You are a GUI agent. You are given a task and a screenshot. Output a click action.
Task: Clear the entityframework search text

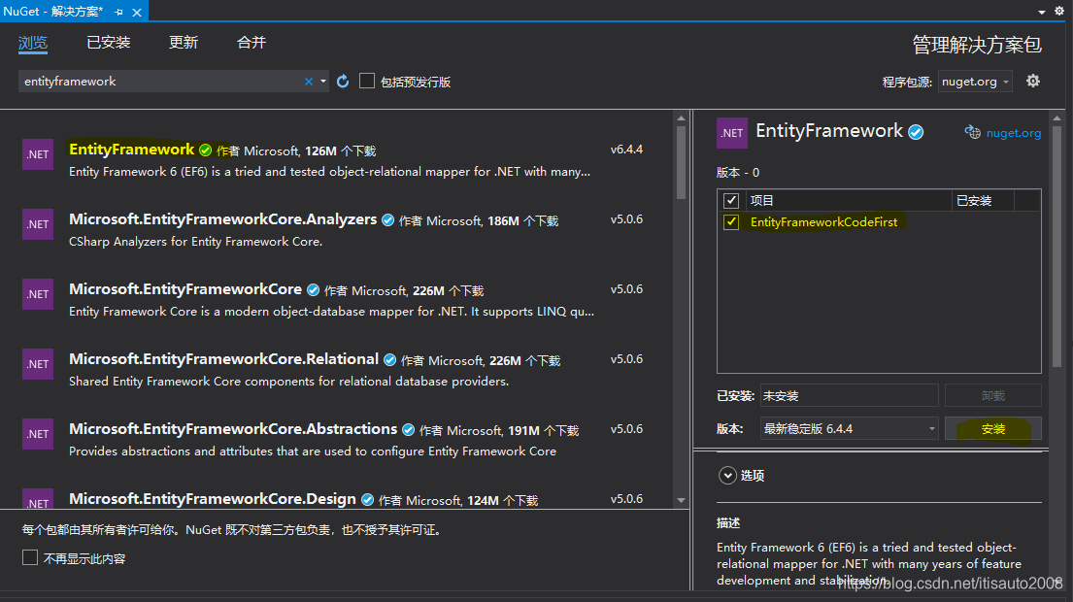click(x=309, y=82)
